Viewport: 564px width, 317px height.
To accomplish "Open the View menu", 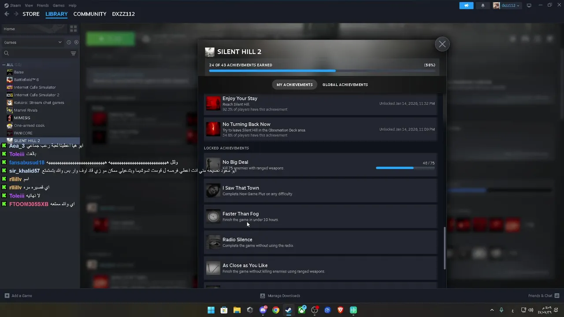I will 29,5.
